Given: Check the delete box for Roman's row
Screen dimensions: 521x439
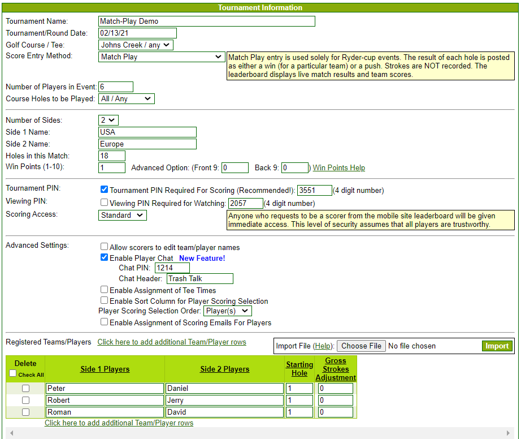Looking at the screenshot, I should [x=25, y=412].
